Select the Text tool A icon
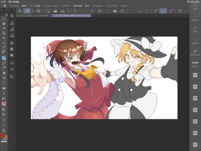201x151 pixels. click(4, 131)
